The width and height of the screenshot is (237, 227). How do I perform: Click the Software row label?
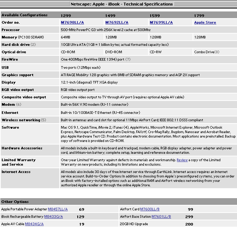pos(10,128)
